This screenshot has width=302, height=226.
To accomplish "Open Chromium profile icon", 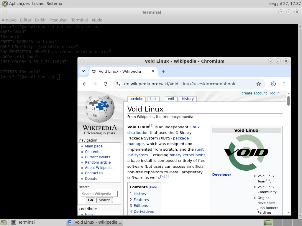I will 273,84.
